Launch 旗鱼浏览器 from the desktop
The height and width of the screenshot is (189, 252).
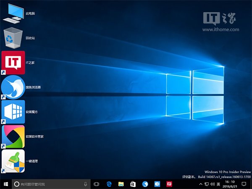point(13,87)
